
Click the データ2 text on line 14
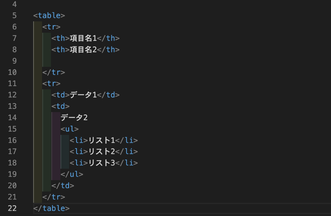74,118
